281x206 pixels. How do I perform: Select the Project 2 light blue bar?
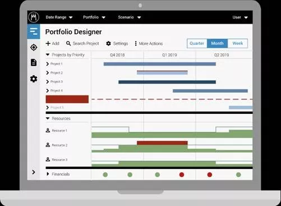click(x=162, y=73)
